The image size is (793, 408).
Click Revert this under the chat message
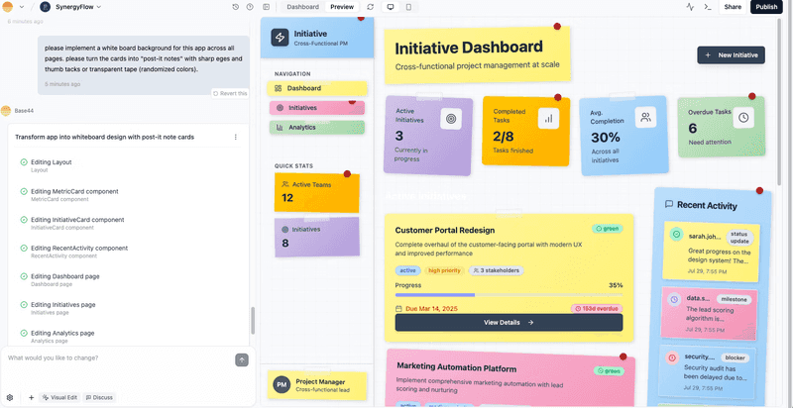[x=230, y=93]
